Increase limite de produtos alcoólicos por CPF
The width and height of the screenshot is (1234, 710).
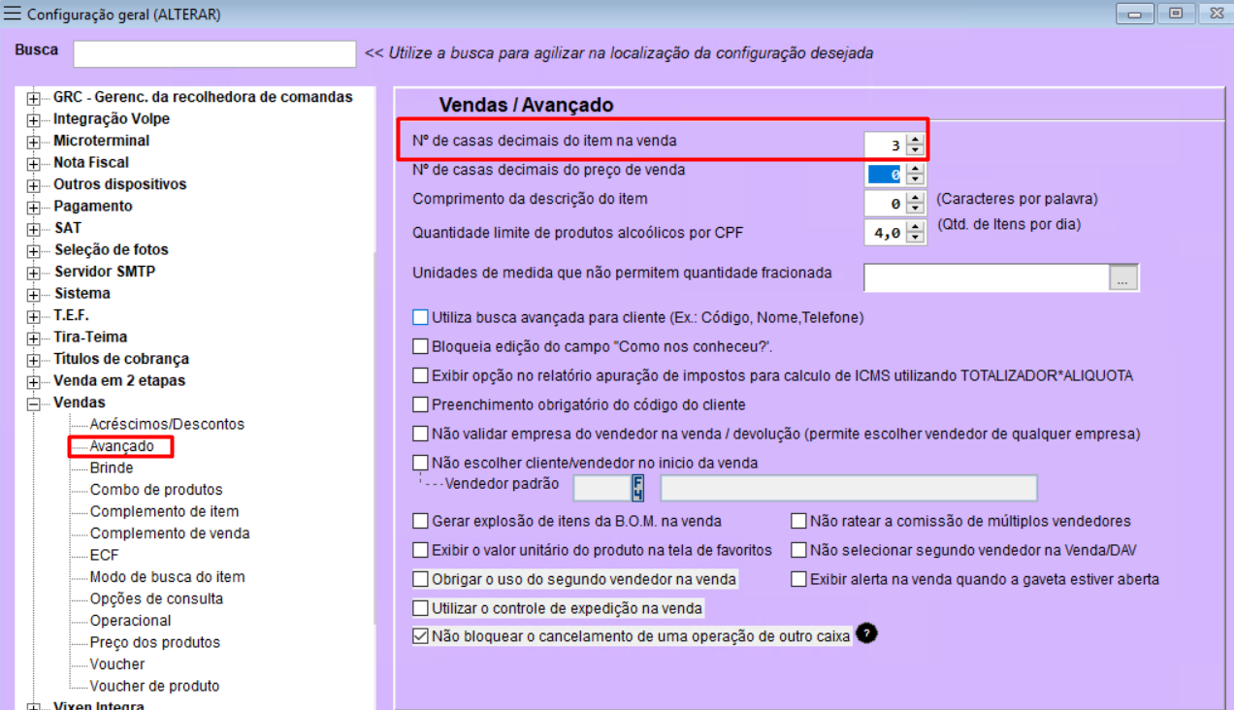tap(916, 227)
